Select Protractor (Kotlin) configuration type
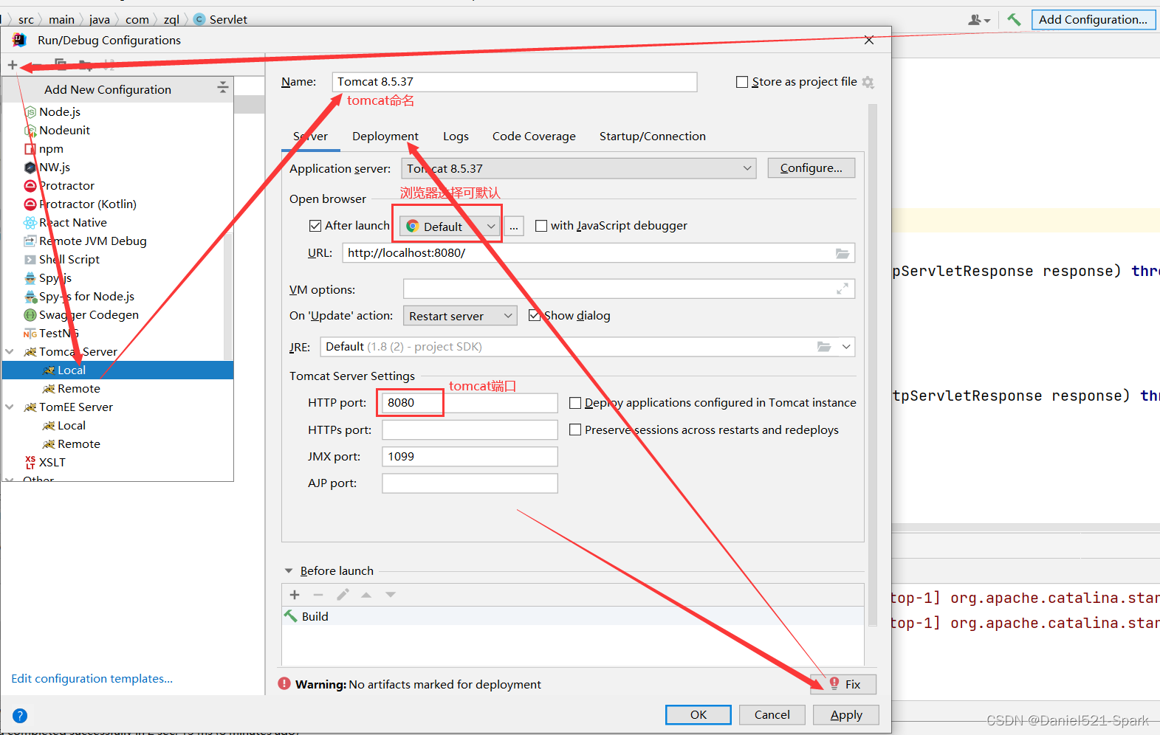Screen dimensions: 1160x735 [x=87, y=204]
